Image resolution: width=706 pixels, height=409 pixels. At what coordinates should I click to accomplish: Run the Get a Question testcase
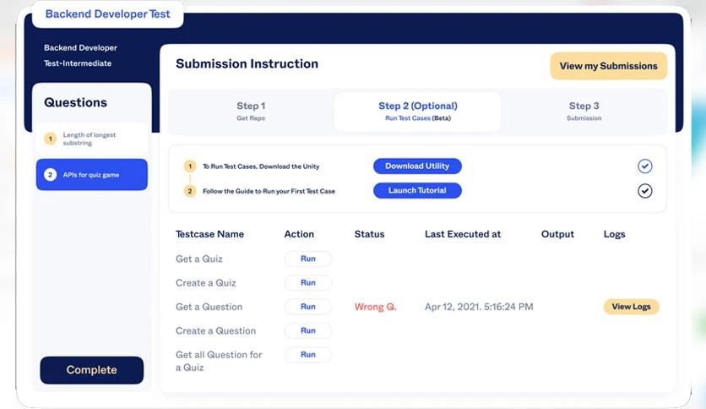308,307
